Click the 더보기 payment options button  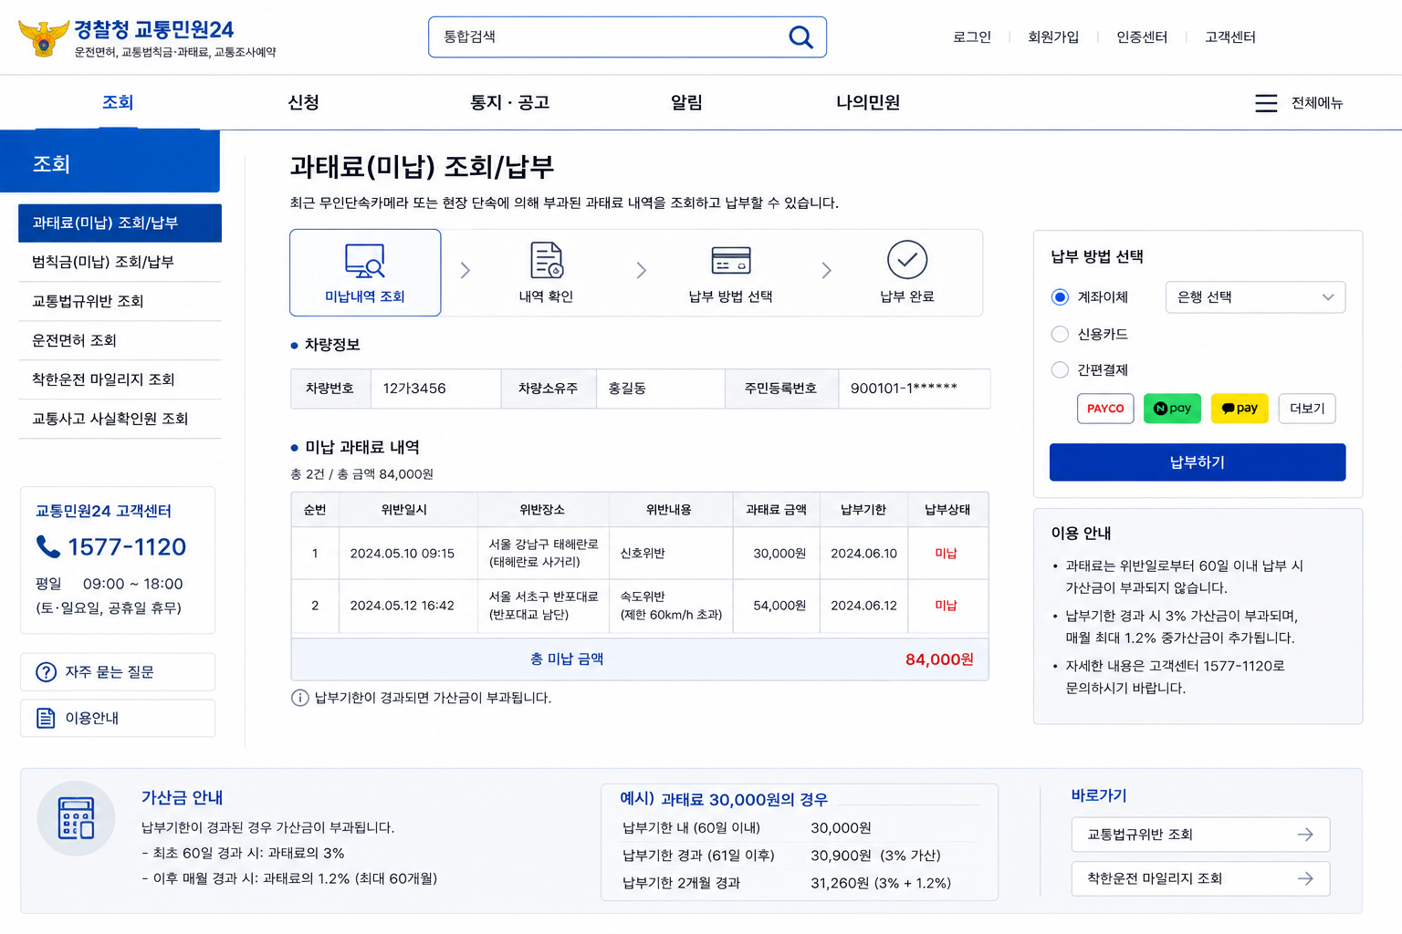(1307, 408)
